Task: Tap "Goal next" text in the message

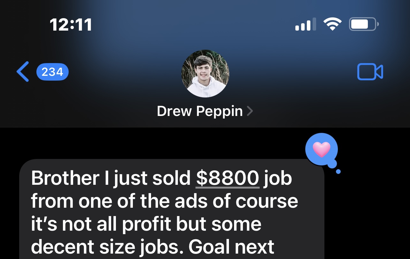Action: click(x=231, y=247)
